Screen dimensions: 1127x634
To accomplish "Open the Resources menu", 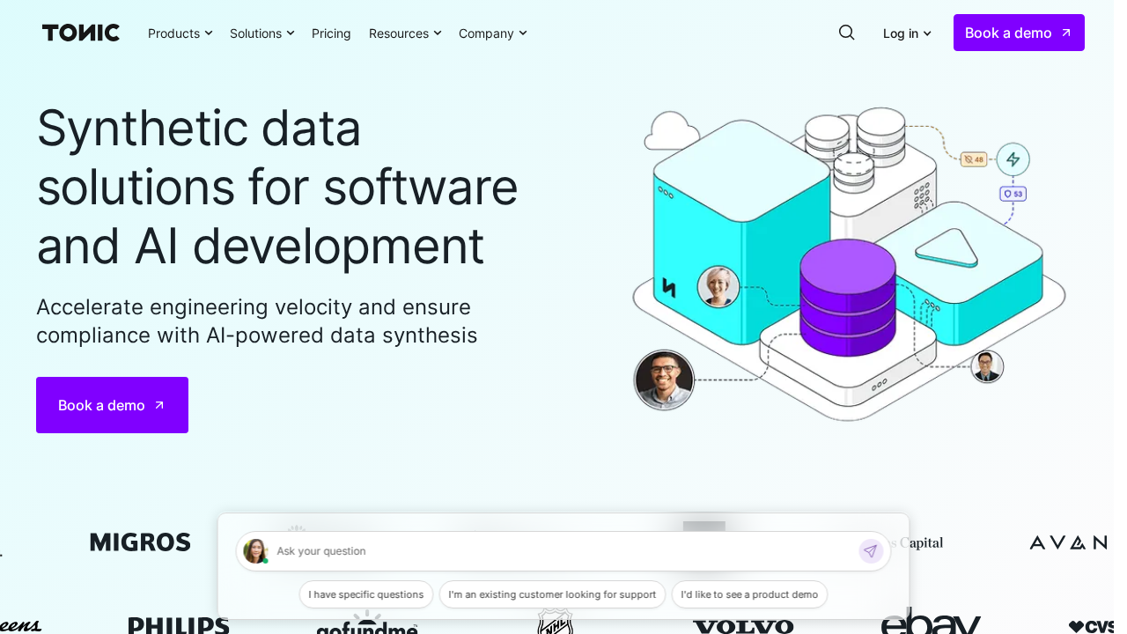I will click(x=405, y=33).
